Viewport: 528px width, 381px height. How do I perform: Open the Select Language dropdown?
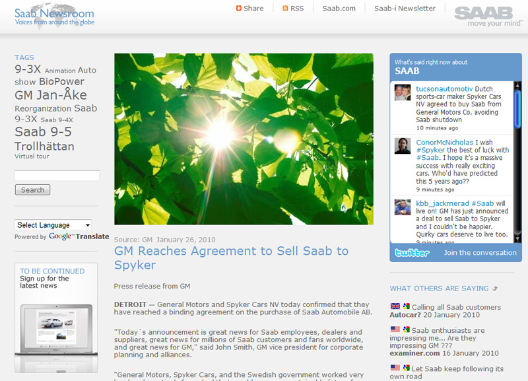coord(53,225)
